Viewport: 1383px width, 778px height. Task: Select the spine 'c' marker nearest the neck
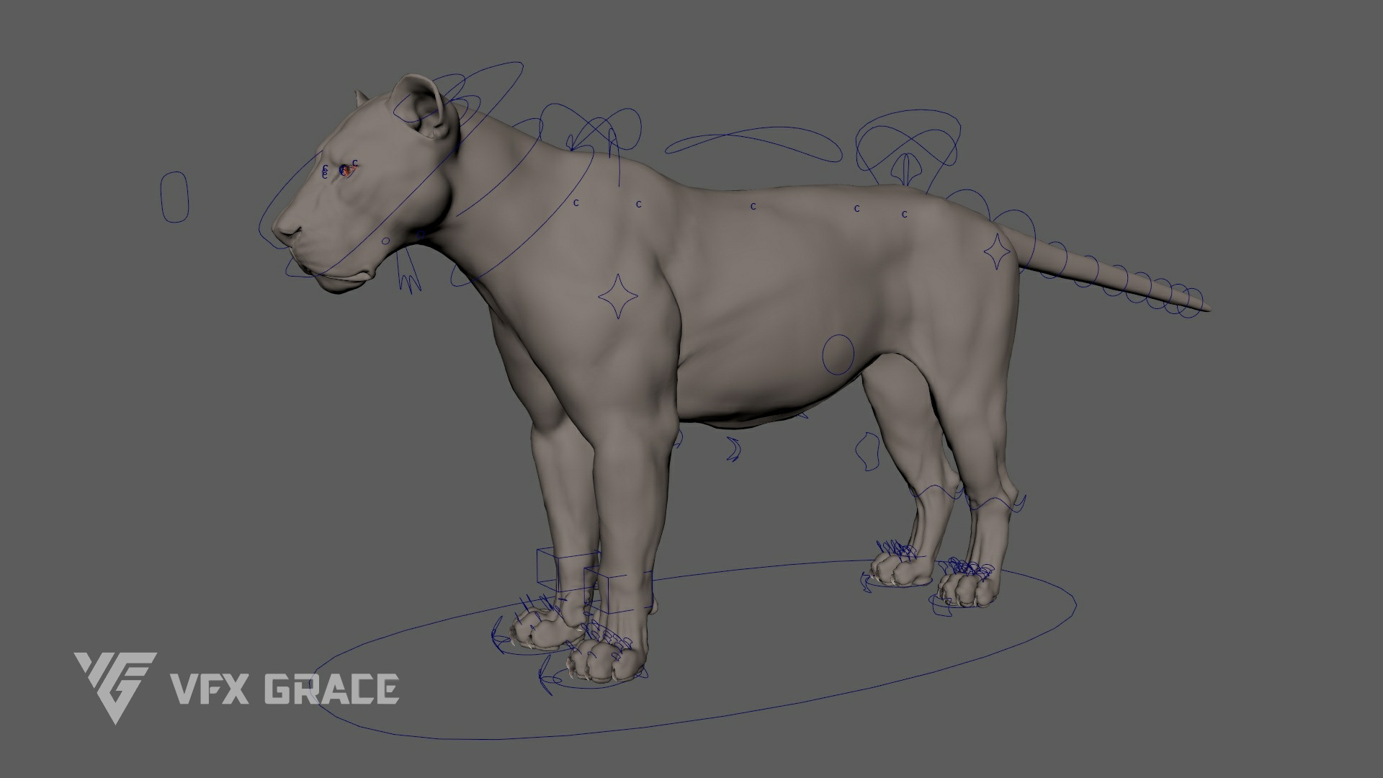576,203
